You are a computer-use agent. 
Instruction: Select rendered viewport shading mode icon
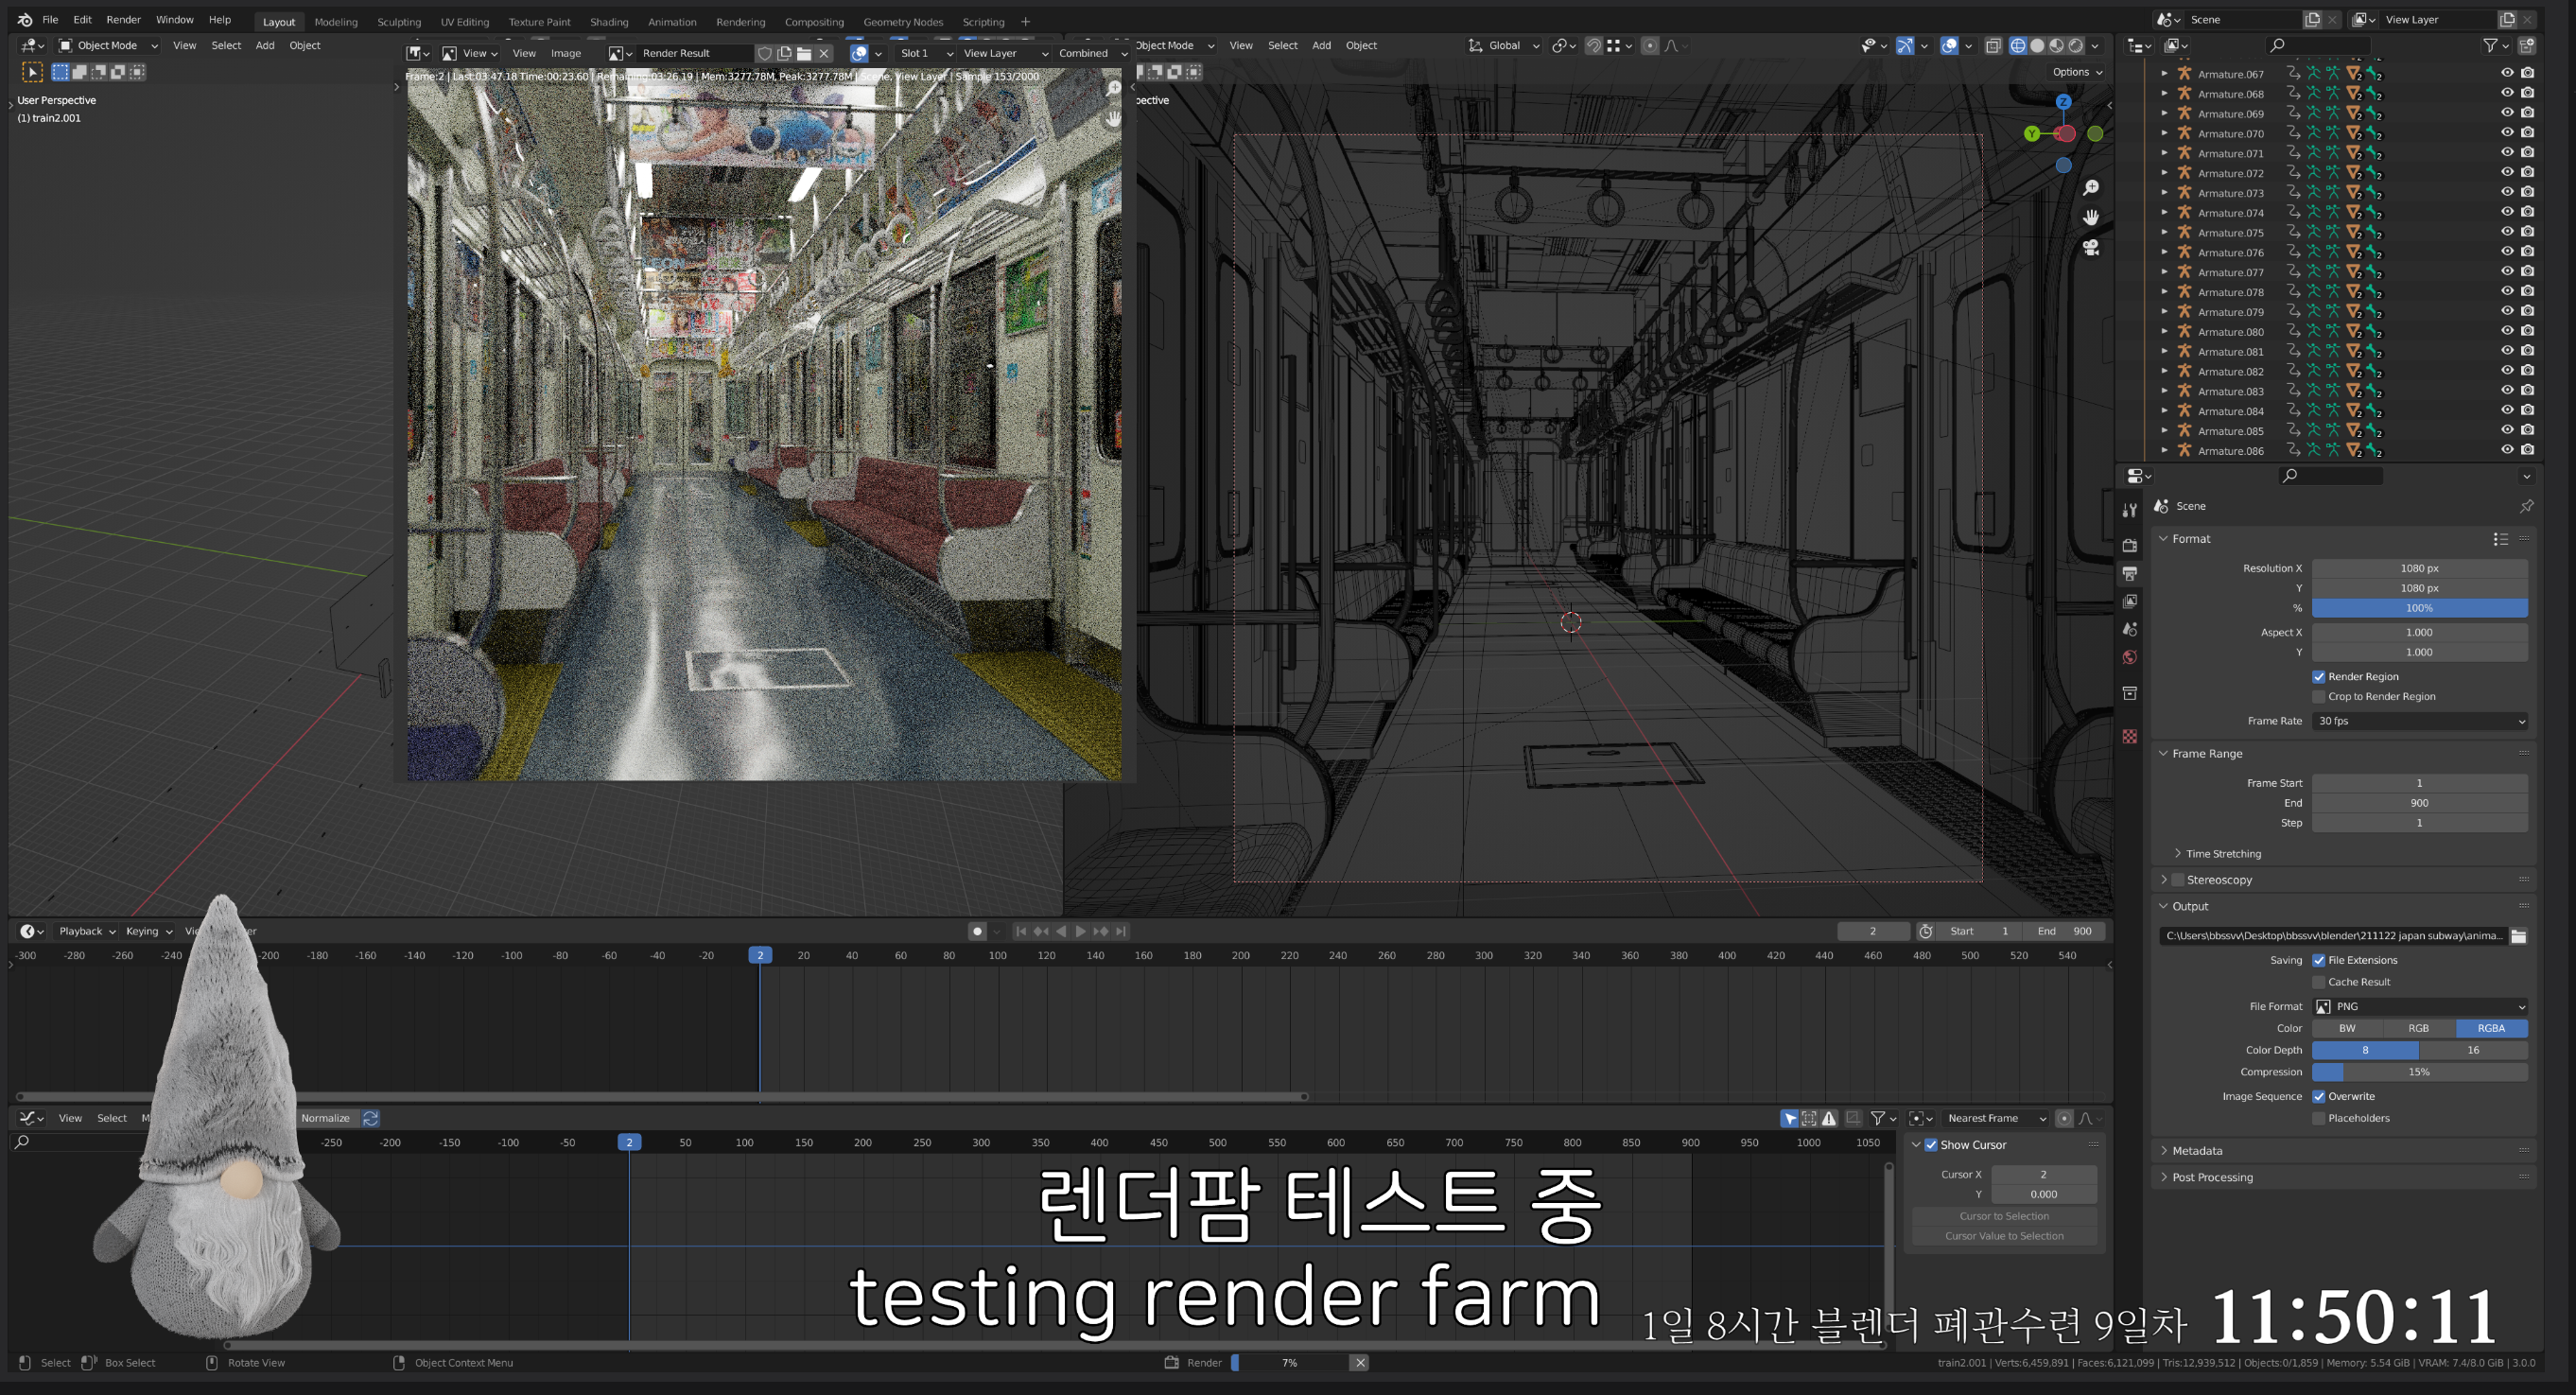[2076, 45]
